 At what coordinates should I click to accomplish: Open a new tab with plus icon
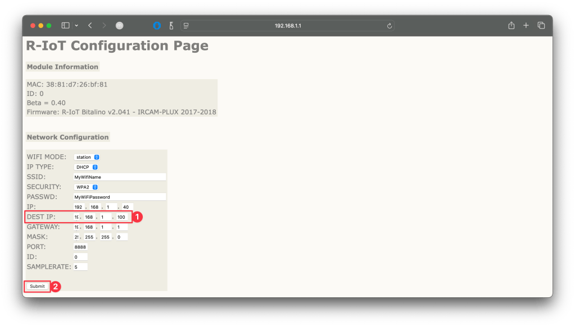pyautogui.click(x=526, y=26)
